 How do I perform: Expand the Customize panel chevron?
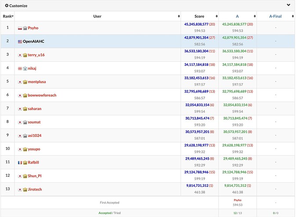(x=289, y=5)
